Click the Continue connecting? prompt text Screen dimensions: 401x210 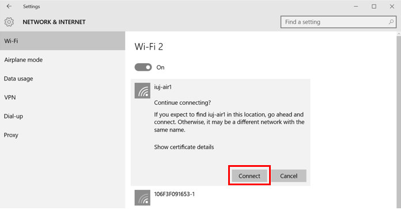coord(182,103)
